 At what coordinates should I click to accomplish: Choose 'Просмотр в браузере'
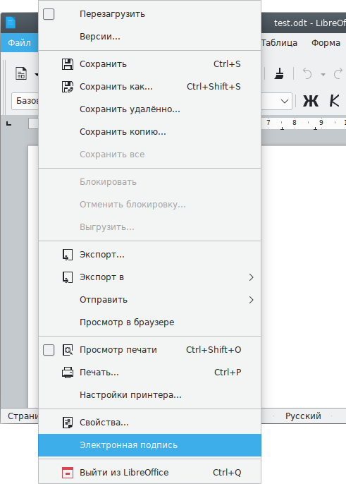(x=149, y=322)
